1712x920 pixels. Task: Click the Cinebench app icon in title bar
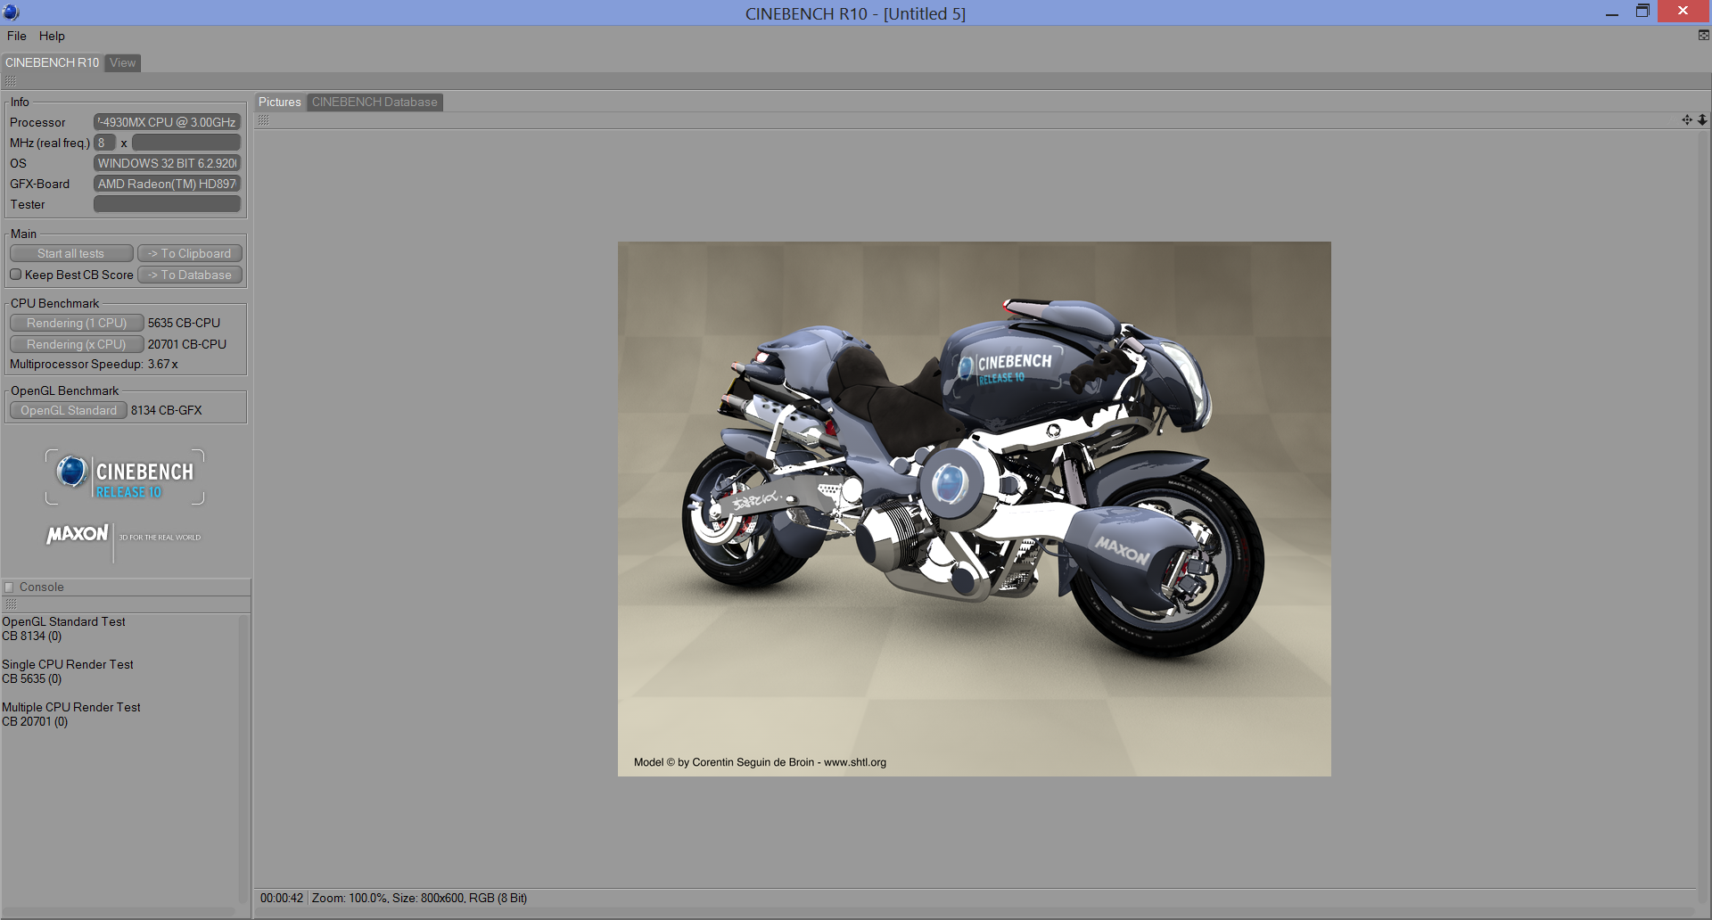pos(11,12)
